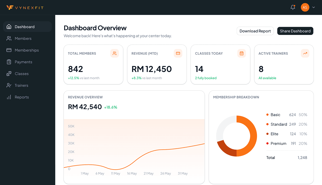The image size is (322, 185).
Task: Click the '2 fully booked' text
Action: click(206, 78)
